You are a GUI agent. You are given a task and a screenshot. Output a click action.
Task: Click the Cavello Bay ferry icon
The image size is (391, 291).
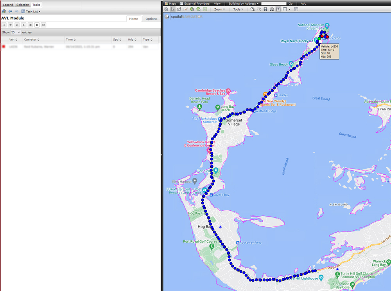point(211,195)
